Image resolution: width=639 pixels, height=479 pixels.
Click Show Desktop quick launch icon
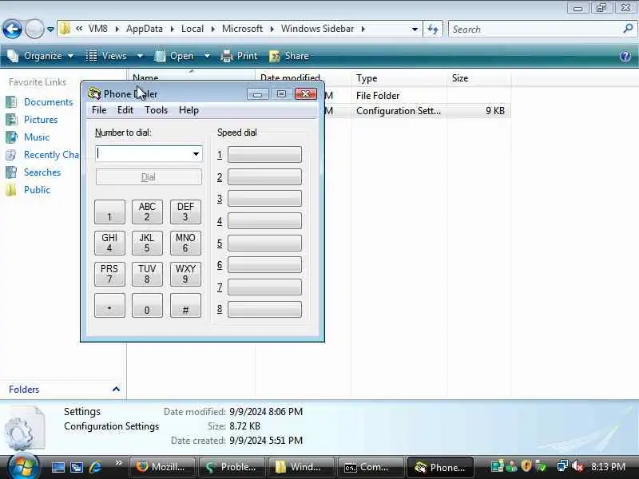click(58, 467)
